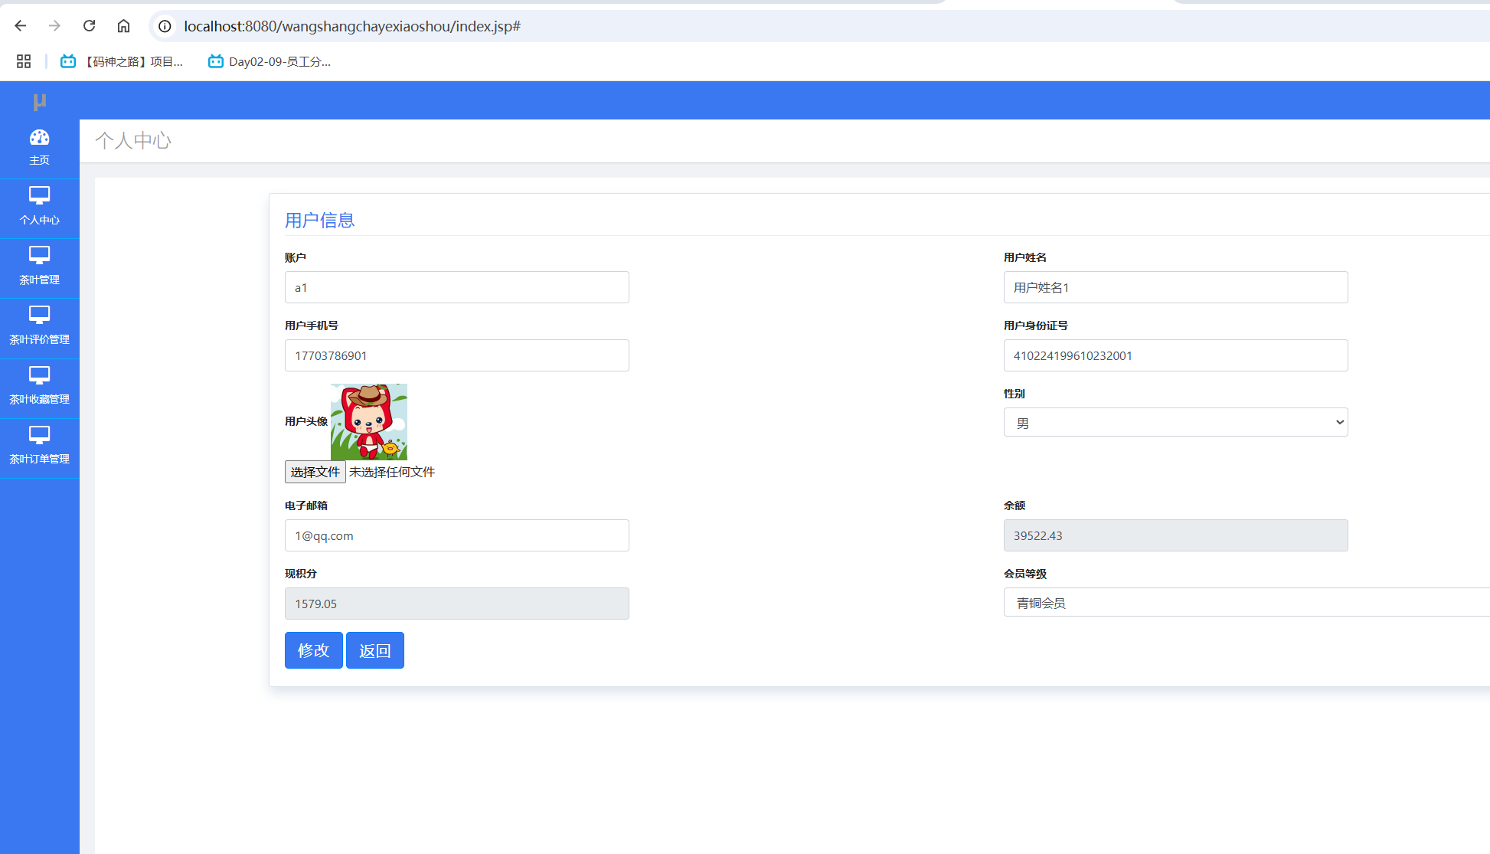Click the 选择文件 upload button
The width and height of the screenshot is (1490, 854).
pos(315,472)
